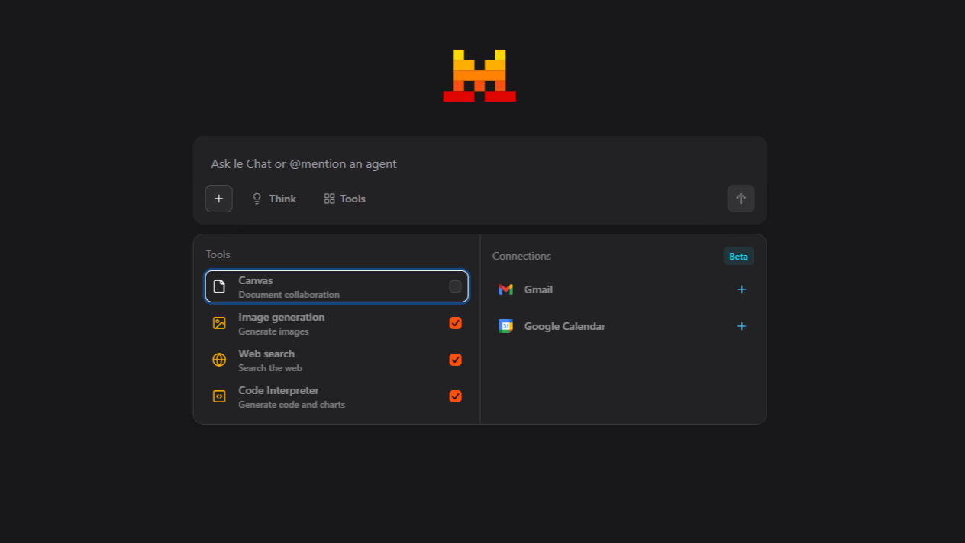Select the Canvas tool row label
The height and width of the screenshot is (543, 965).
(255, 280)
